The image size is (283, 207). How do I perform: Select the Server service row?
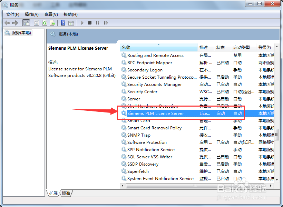click(197, 99)
